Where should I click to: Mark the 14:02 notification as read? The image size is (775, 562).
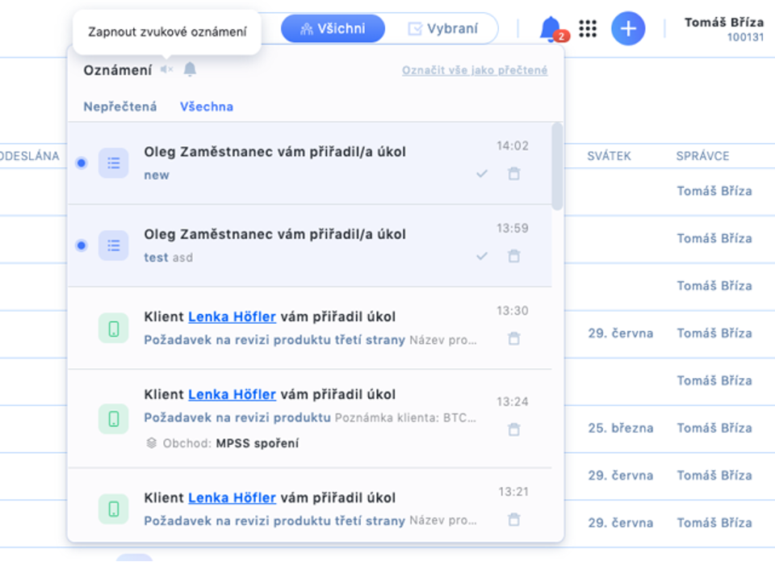(x=482, y=174)
